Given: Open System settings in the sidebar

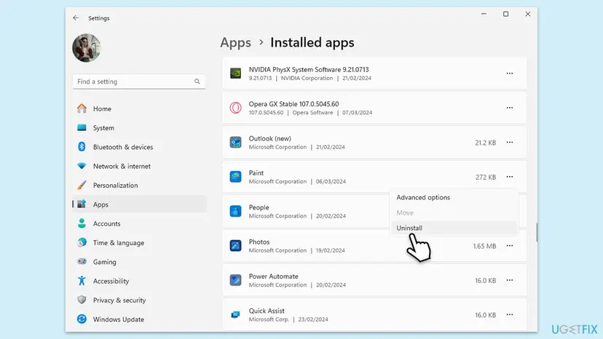Looking at the screenshot, I should 139,128.
